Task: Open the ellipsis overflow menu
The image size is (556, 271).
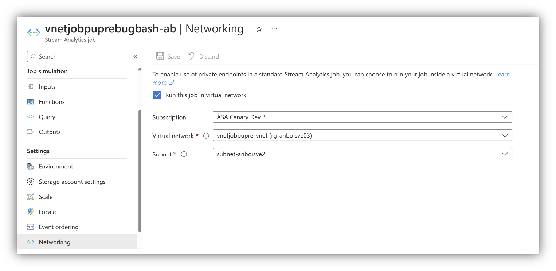Action: (274, 28)
